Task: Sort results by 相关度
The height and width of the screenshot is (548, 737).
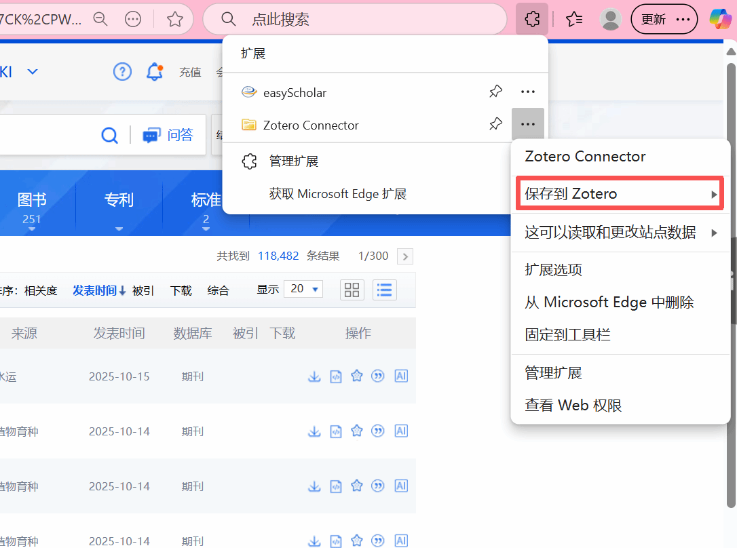Action: point(41,291)
